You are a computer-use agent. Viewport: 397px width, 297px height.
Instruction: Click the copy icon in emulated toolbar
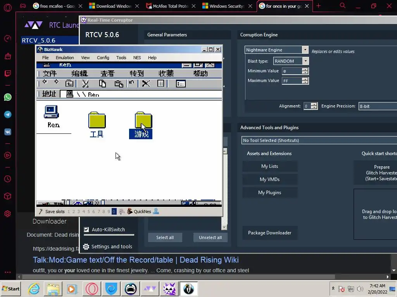[102, 84]
